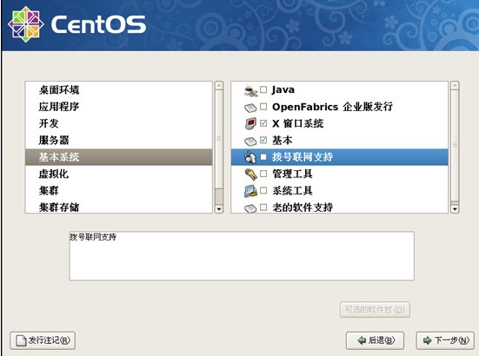
Task: Click the 老的软件支持 package icon
Action: click(x=250, y=208)
